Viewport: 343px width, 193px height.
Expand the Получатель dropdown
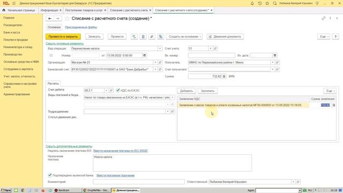tap(272, 62)
